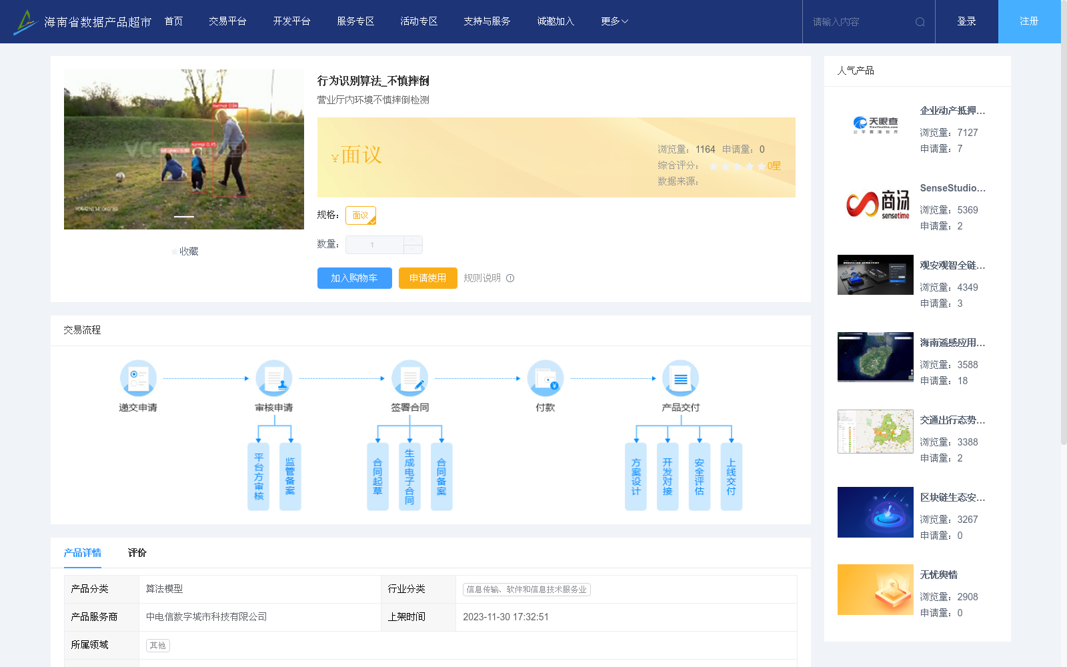This screenshot has height=667, width=1067.
Task: Click the image carousel indicator bar
Action: pyautogui.click(x=184, y=217)
